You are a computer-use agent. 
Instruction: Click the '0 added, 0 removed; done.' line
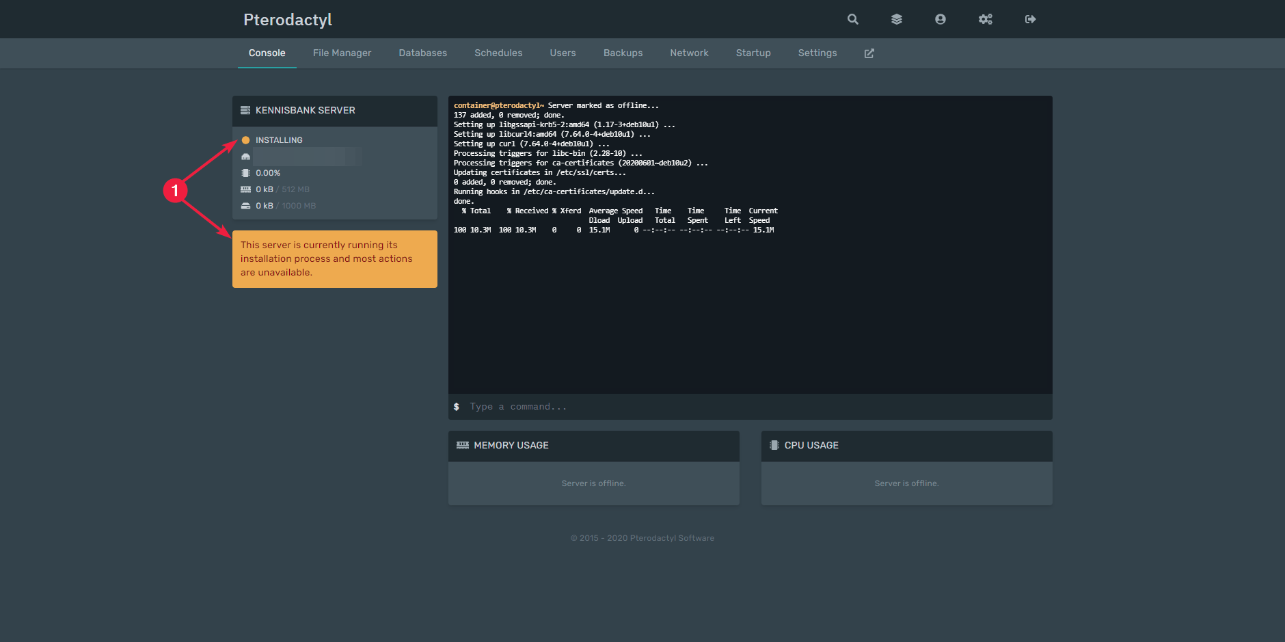pos(505,182)
